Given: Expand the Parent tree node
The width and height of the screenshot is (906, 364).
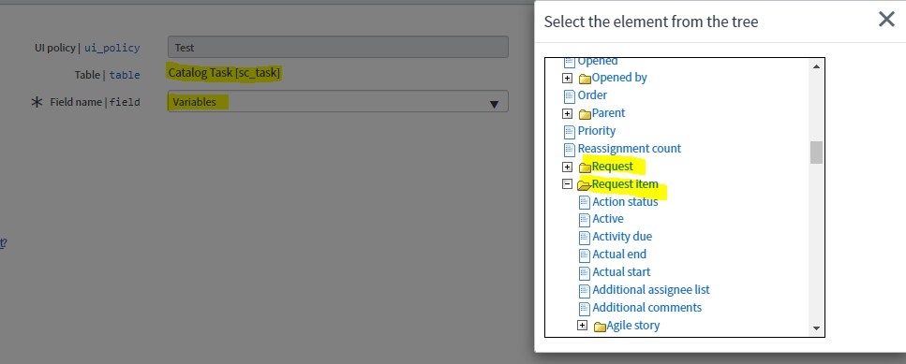Looking at the screenshot, I should pos(568,113).
